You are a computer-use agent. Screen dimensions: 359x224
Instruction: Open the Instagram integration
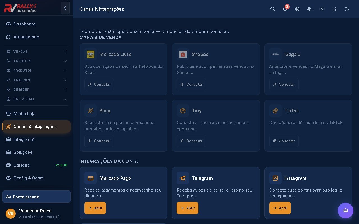[280, 208]
